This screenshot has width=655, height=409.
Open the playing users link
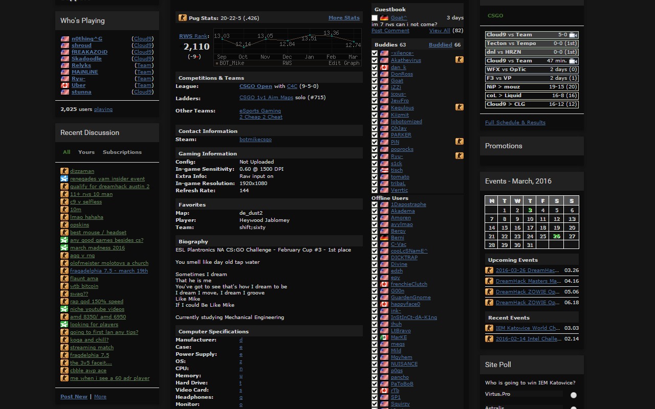(103, 109)
